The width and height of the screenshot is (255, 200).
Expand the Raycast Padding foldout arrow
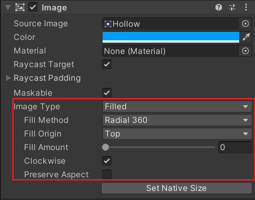(8, 78)
